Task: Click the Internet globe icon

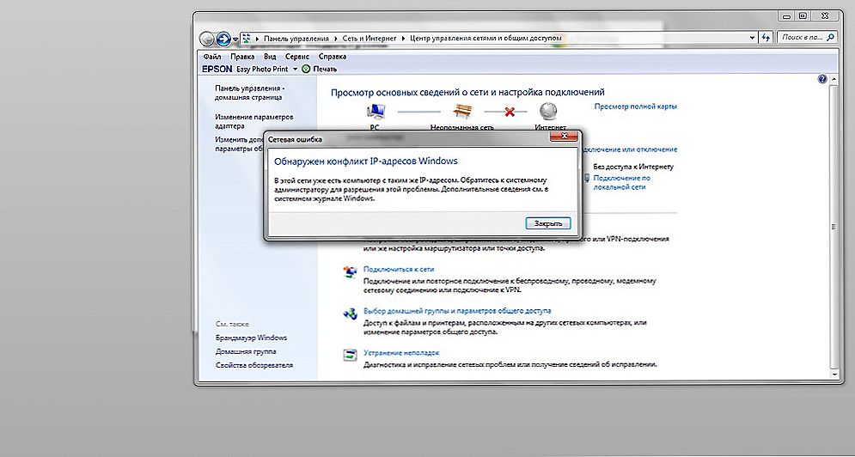Action: 548,112
